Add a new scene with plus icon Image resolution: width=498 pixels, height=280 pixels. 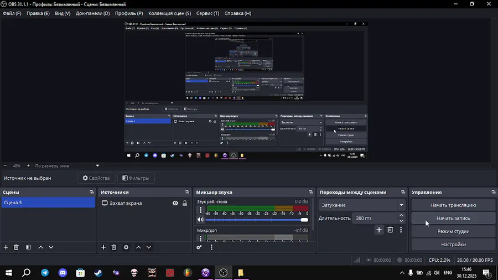(6, 247)
